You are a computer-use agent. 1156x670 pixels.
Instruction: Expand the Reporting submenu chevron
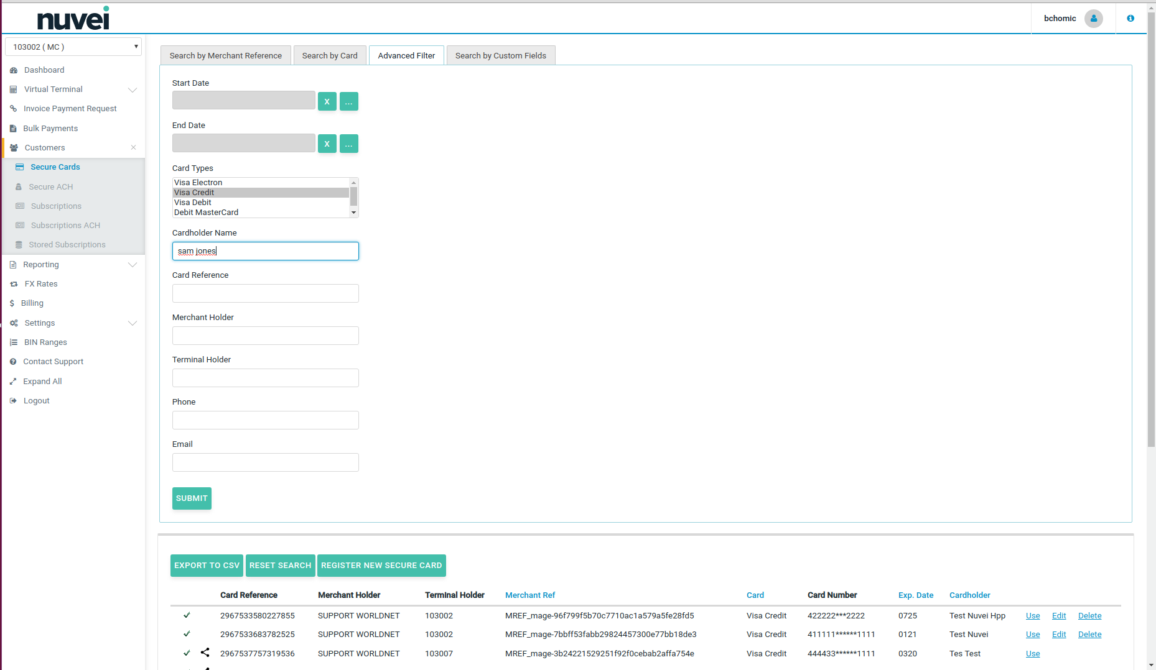pos(133,265)
